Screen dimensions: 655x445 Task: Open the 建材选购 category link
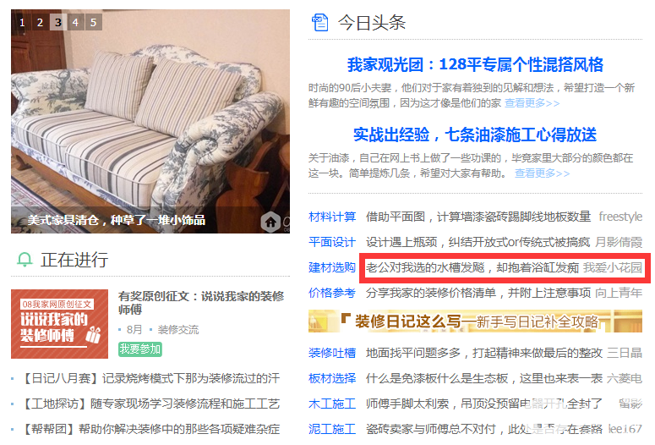pyautogui.click(x=332, y=267)
